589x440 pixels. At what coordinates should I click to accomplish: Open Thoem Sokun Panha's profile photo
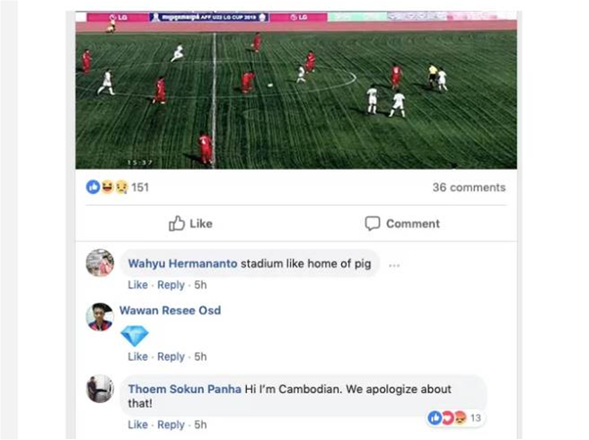[x=100, y=389]
